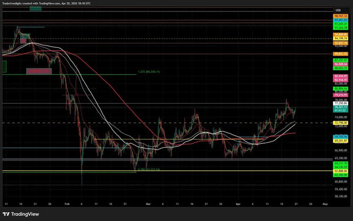Select the green 64,331.70 price label
This screenshot has width=353, height=221.
[341, 163]
